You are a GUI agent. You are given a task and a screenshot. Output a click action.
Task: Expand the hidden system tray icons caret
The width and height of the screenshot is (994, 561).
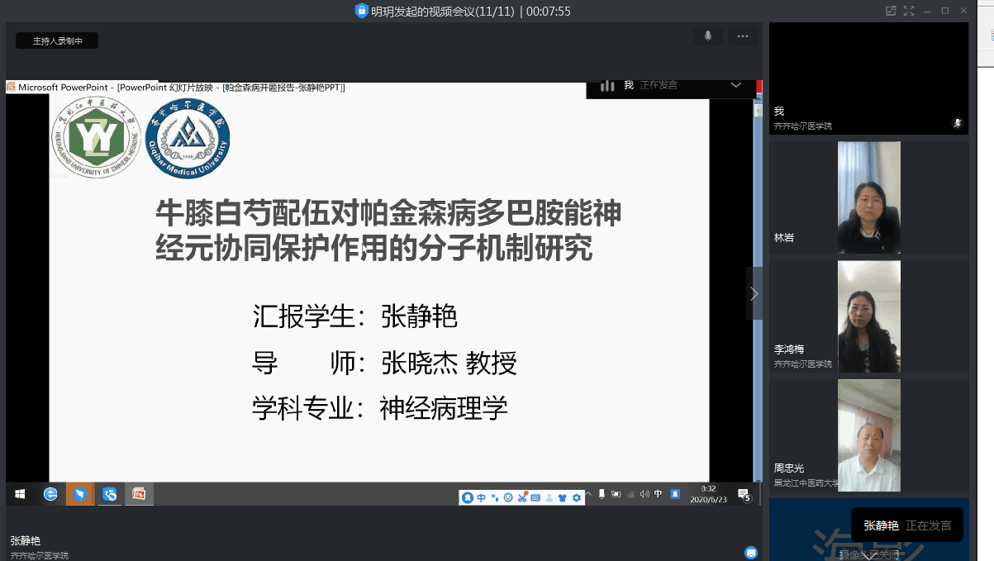[588, 494]
